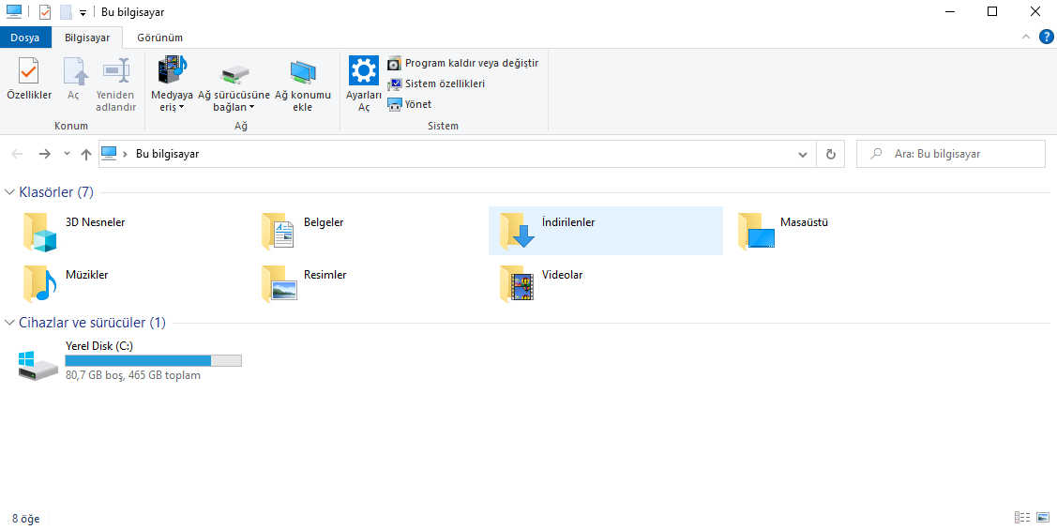1057x530 pixels.
Task: Open Özellikler from the ribbon
Action: tap(29, 80)
